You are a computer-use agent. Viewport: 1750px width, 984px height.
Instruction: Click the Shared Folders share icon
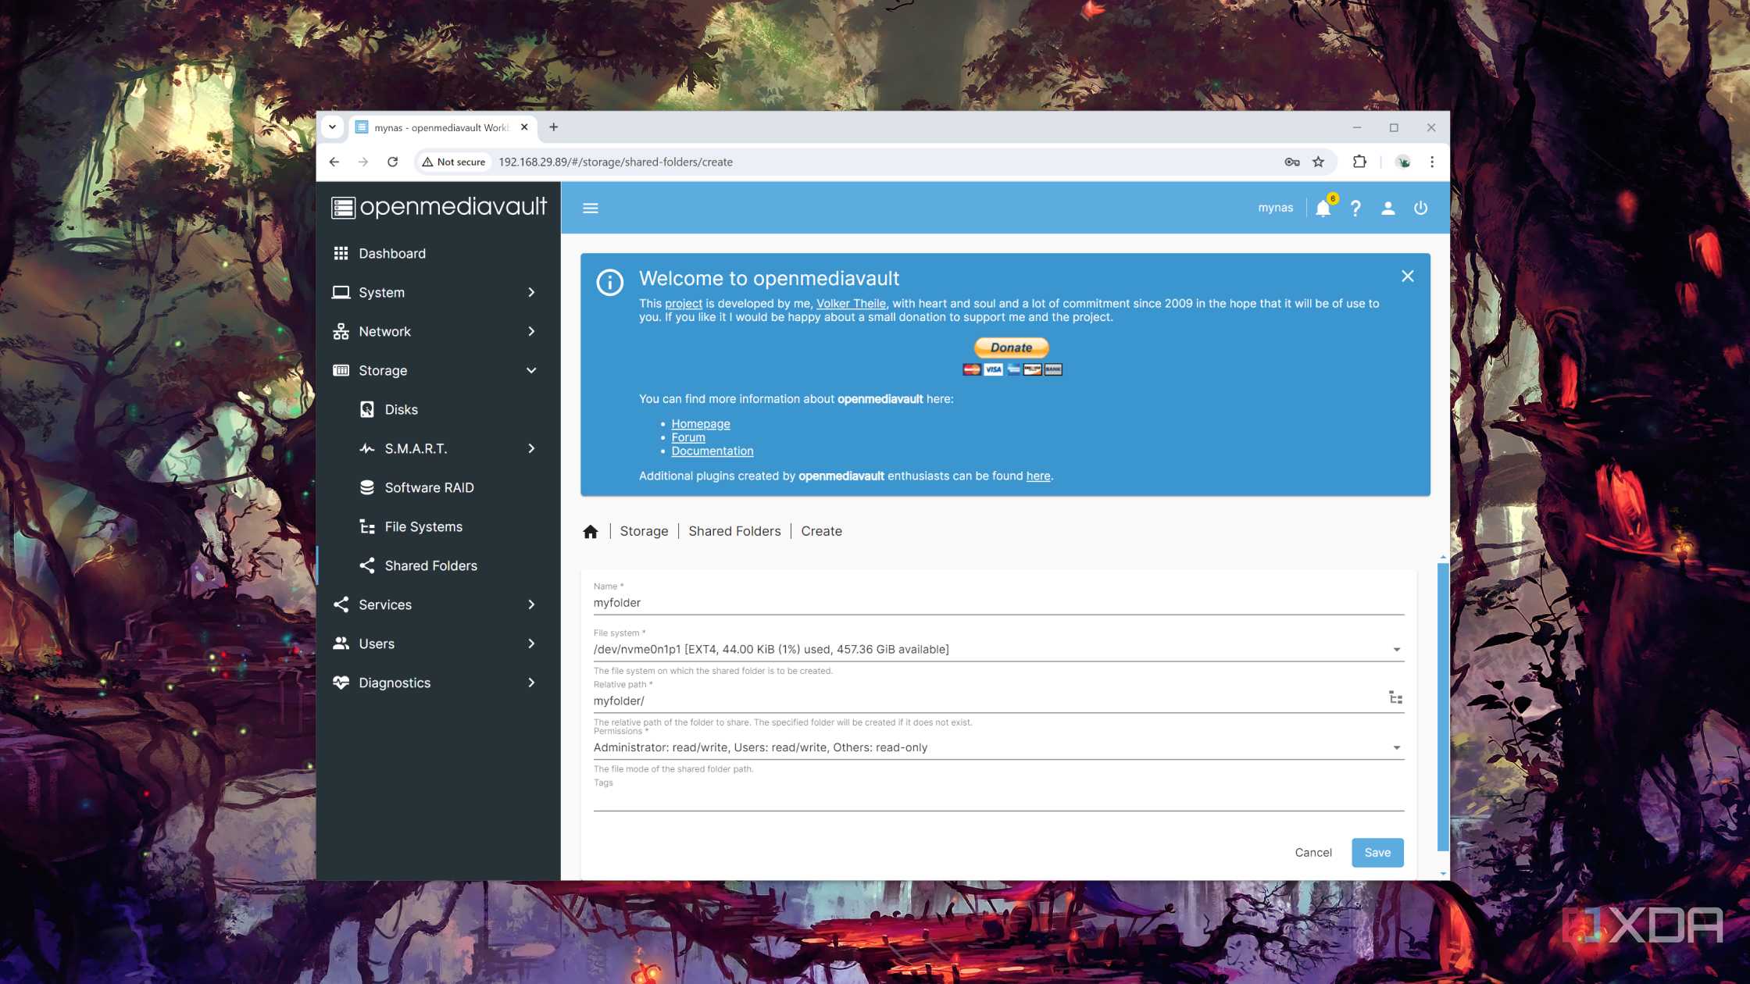pos(367,565)
